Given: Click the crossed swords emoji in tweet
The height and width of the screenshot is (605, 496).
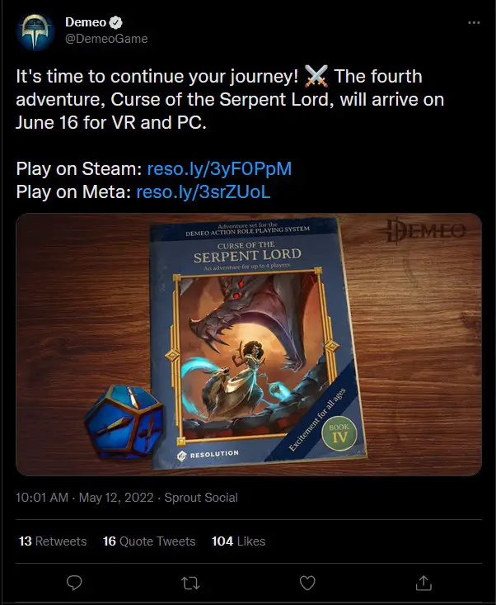Looking at the screenshot, I should pyautogui.click(x=316, y=76).
